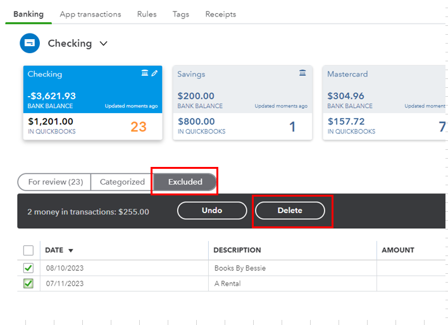Sort by DATE column arrow
The height and width of the screenshot is (325, 448).
71,250
